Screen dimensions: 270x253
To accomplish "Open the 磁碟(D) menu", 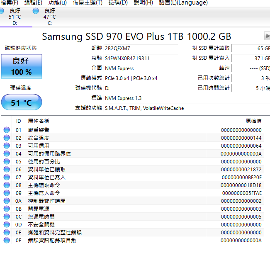I will [118, 2].
